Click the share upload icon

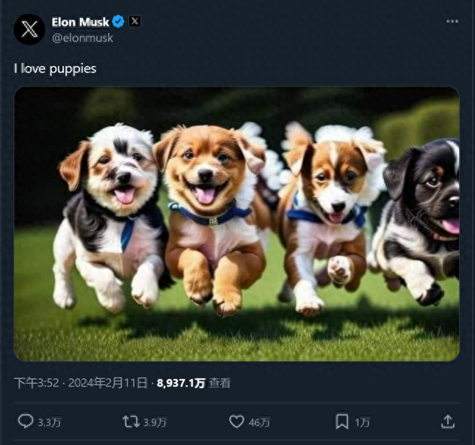coord(447,422)
